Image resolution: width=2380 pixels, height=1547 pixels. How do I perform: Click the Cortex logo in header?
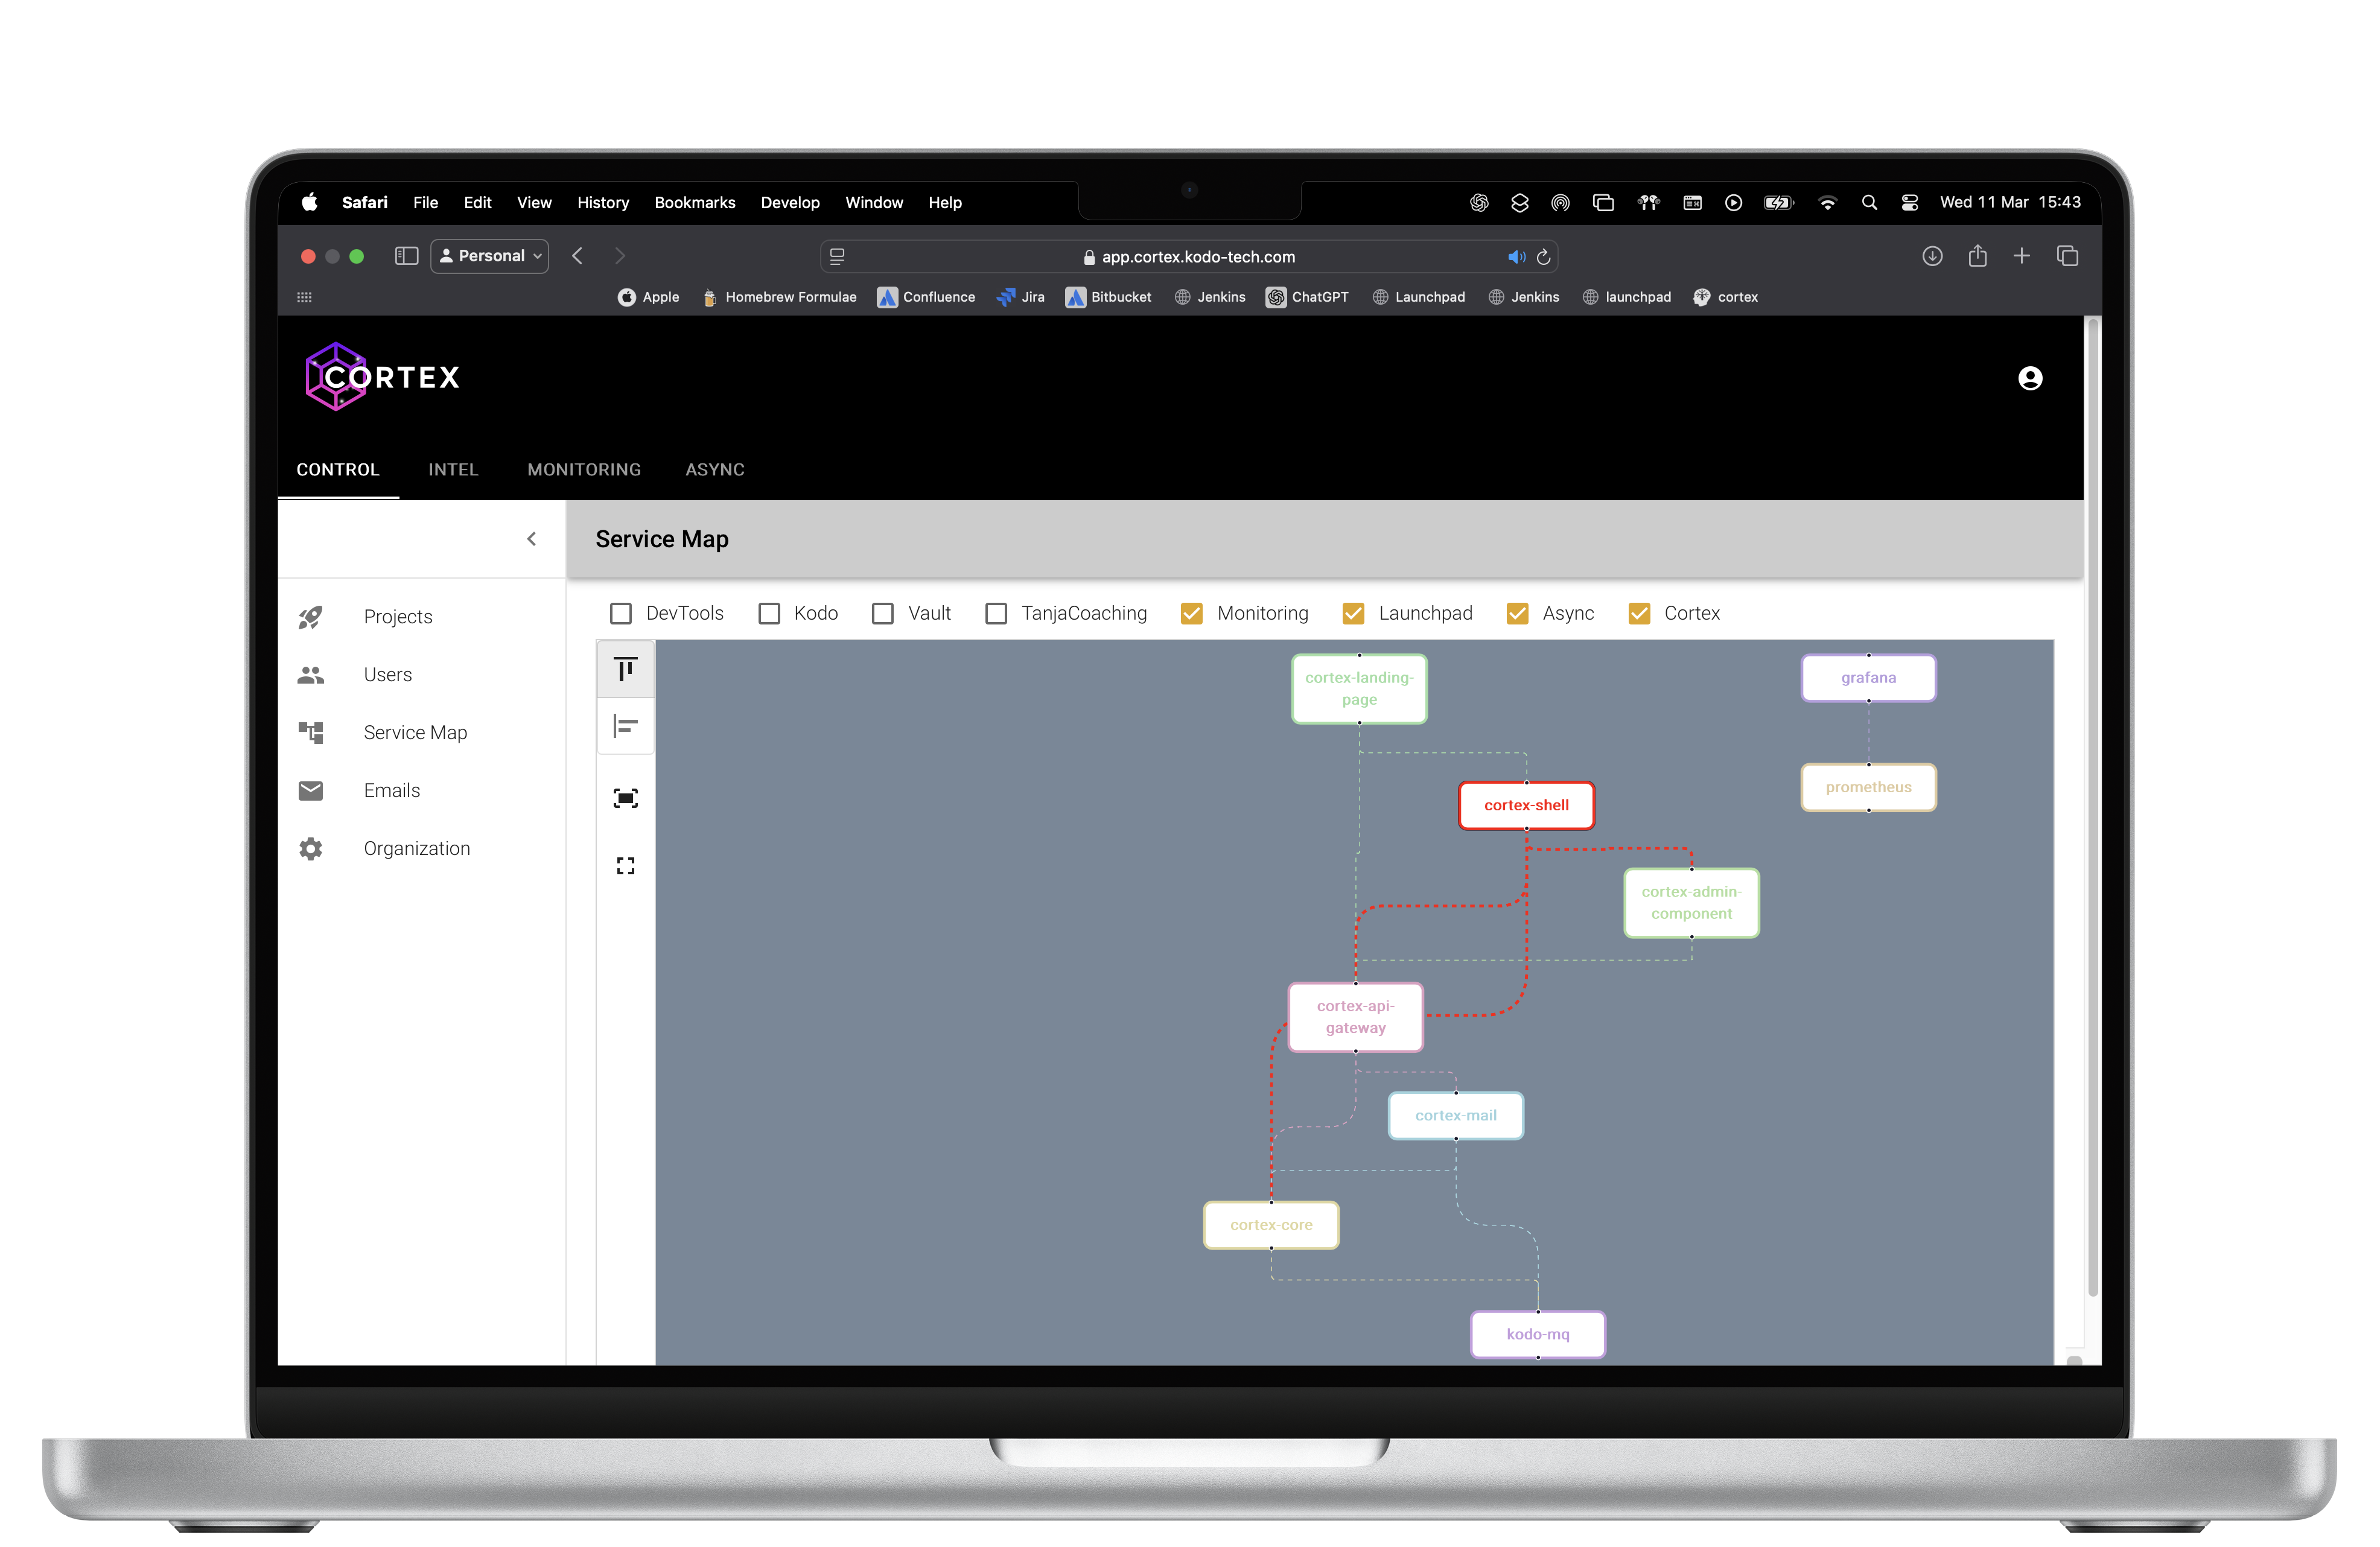point(382,377)
